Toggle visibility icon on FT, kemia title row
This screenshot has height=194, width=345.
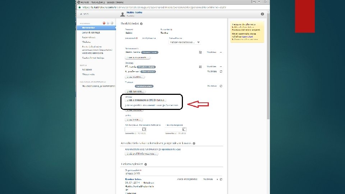(200, 67)
